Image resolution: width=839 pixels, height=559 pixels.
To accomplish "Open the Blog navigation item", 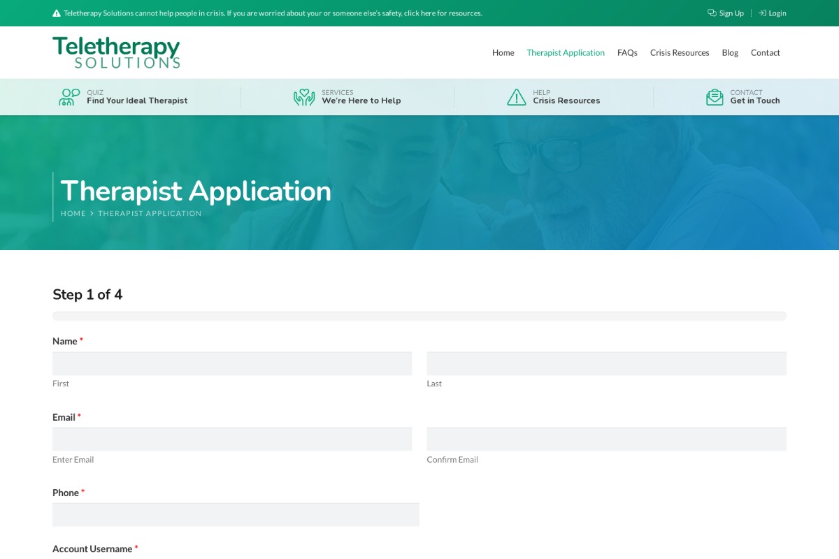I will tap(730, 52).
